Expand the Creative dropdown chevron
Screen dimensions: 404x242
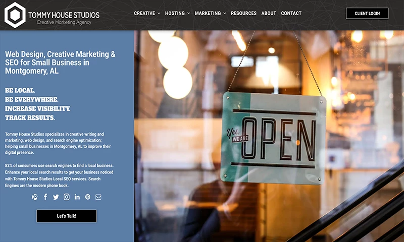[x=159, y=14]
